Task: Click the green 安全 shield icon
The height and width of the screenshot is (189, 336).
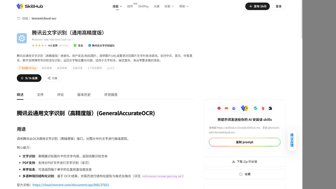Action: 75,45
